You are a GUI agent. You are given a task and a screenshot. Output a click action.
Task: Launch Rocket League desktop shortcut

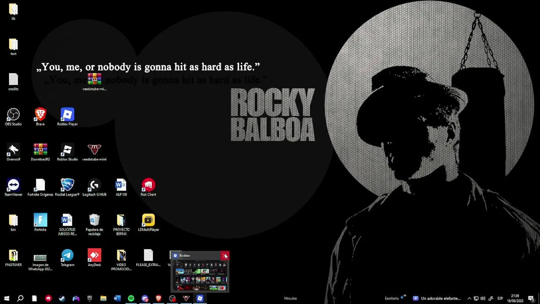tap(67, 187)
